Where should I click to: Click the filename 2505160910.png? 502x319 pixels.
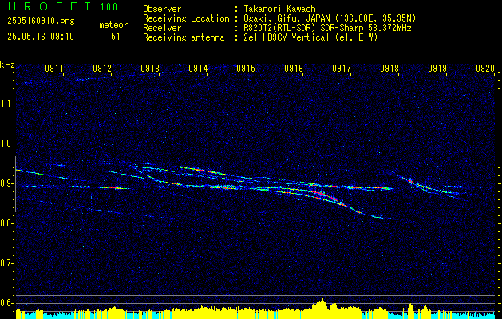pyautogui.click(x=41, y=21)
